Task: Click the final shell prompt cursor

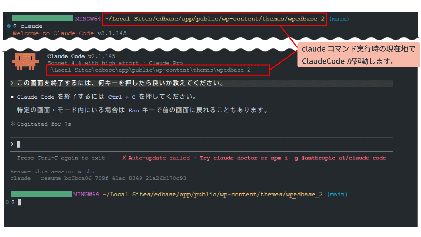Action: [x=19, y=202]
